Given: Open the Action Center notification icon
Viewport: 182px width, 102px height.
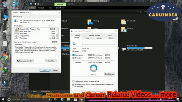Looking at the screenshot, I should (x=178, y=99).
